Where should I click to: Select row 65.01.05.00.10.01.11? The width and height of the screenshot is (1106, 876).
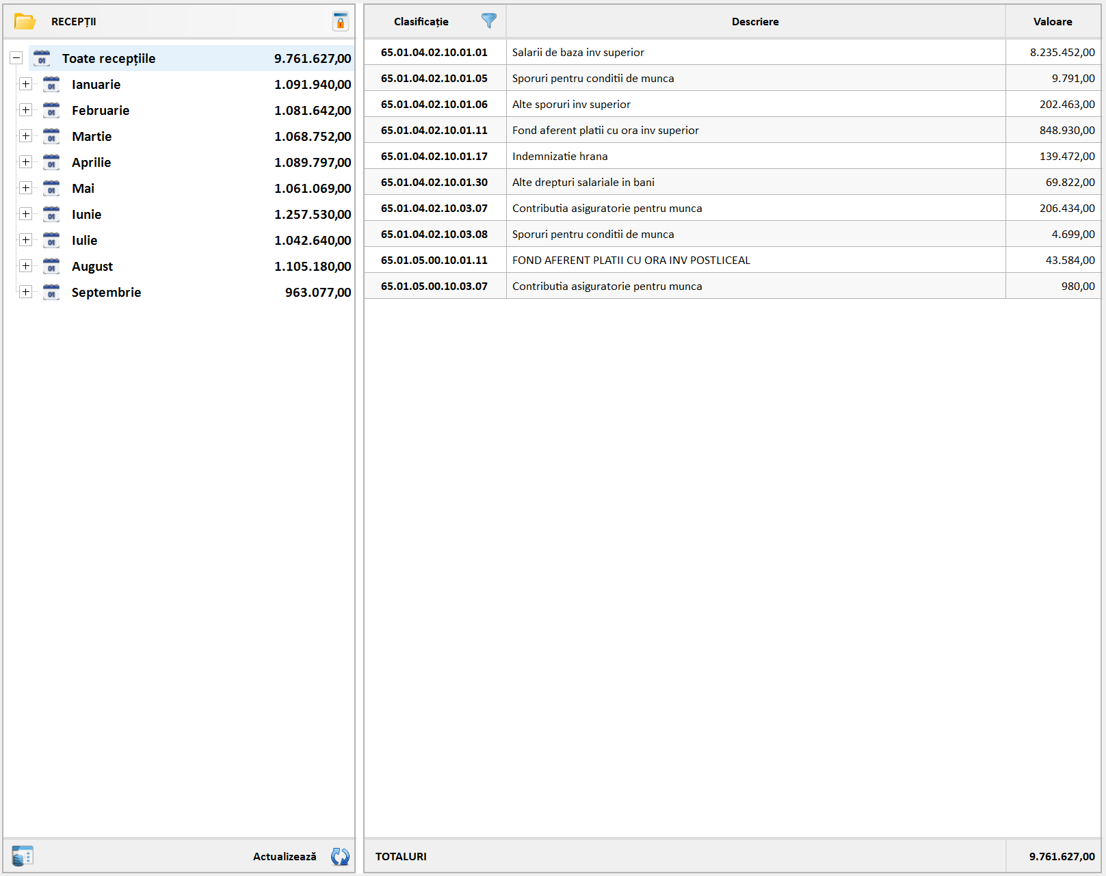(733, 260)
